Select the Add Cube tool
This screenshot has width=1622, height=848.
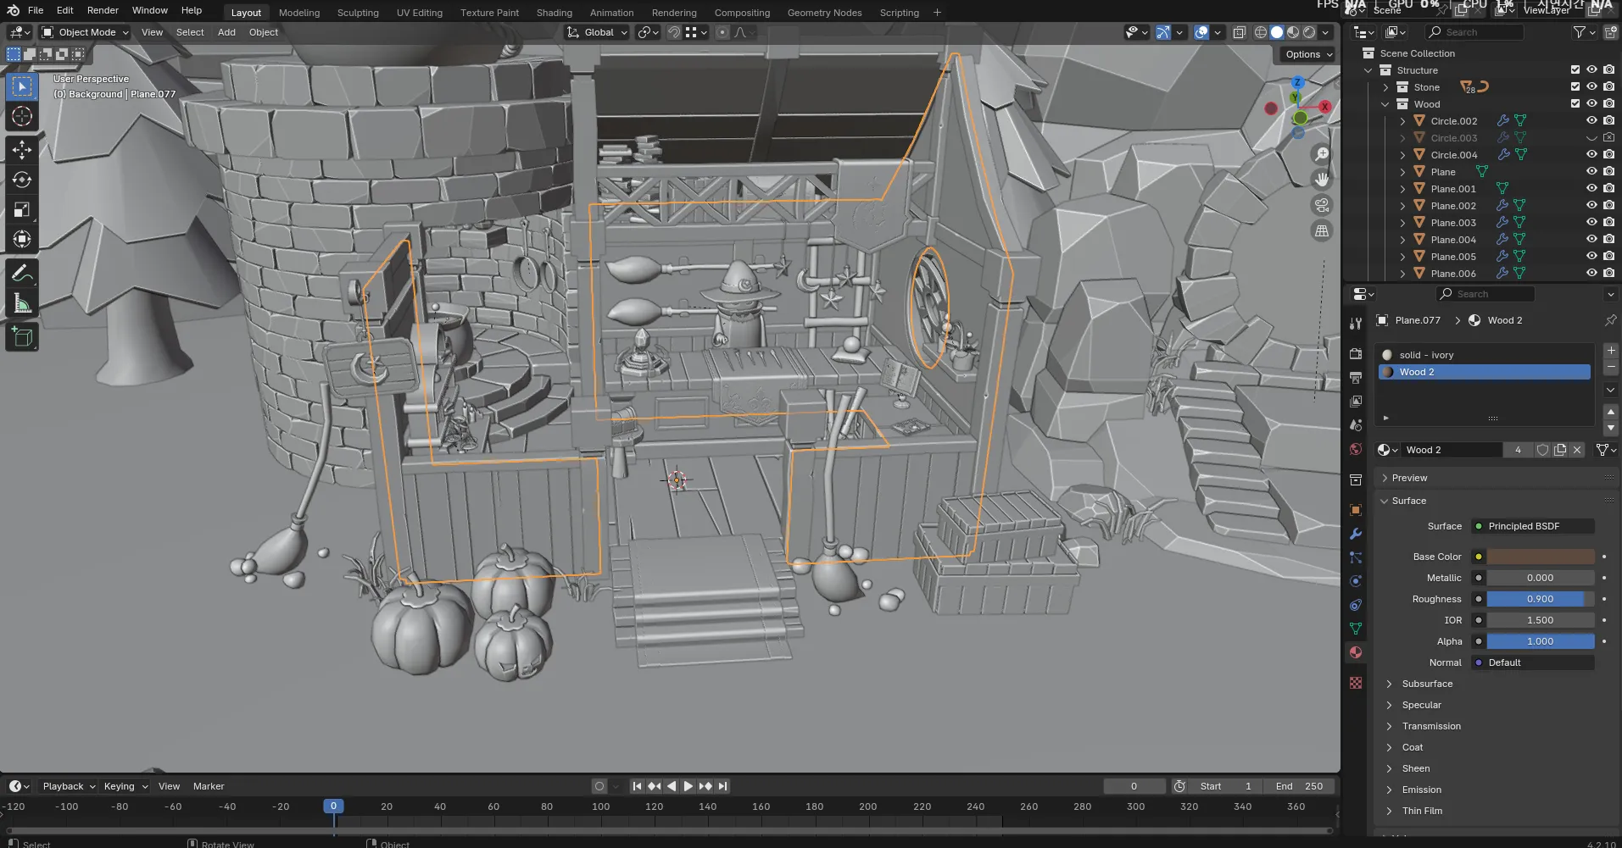tap(22, 337)
